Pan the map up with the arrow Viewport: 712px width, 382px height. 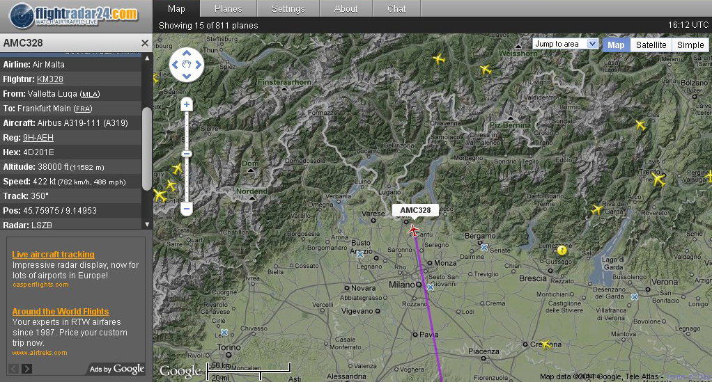point(187,54)
